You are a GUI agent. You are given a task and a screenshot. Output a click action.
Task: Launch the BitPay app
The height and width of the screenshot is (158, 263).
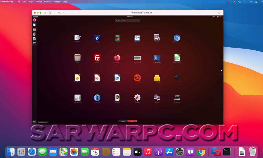coord(97,38)
